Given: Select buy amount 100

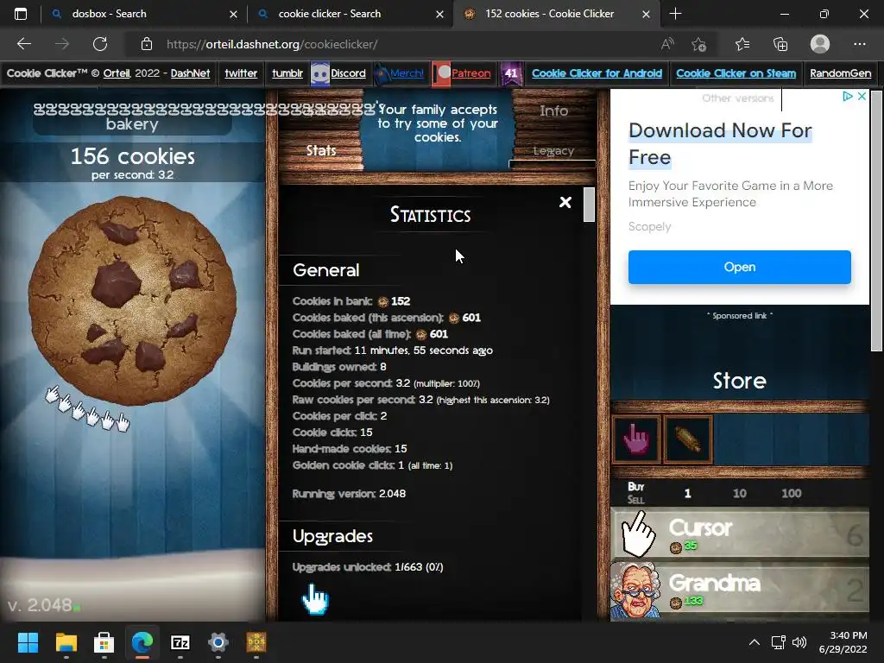Looking at the screenshot, I should [x=791, y=493].
